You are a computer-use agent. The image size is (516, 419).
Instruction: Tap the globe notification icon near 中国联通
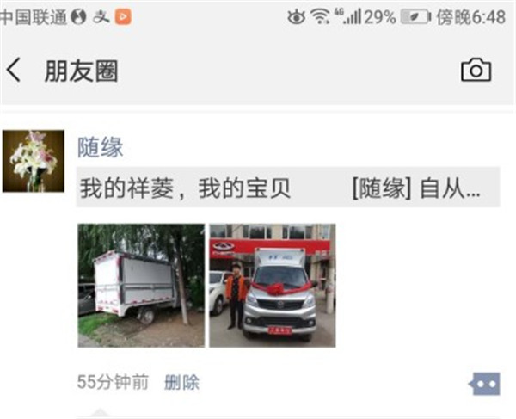(79, 17)
